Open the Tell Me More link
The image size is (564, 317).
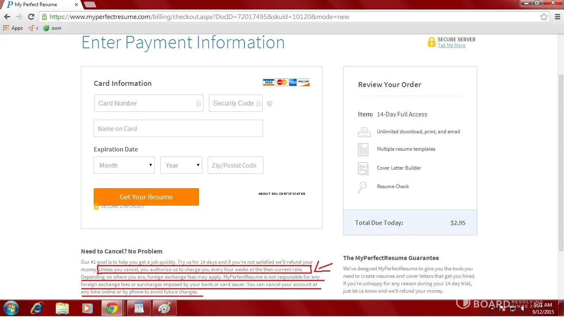[451, 45]
